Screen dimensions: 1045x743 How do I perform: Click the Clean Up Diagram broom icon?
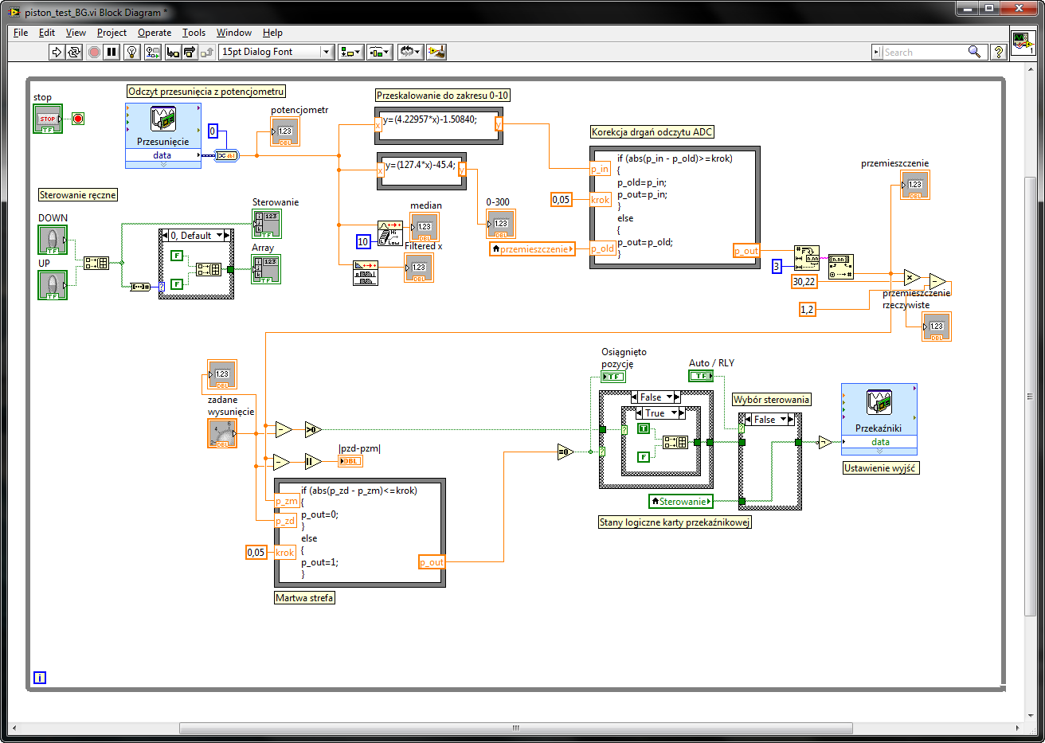(436, 52)
